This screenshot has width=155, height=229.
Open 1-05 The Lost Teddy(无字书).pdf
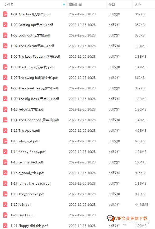click(x=35, y=57)
